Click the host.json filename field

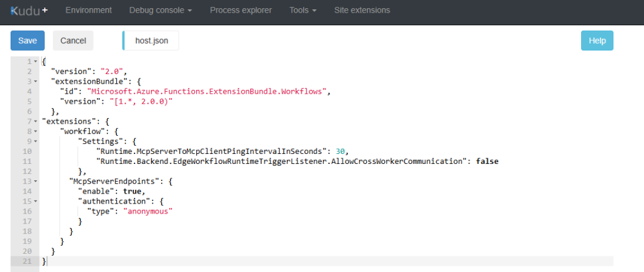(x=152, y=40)
